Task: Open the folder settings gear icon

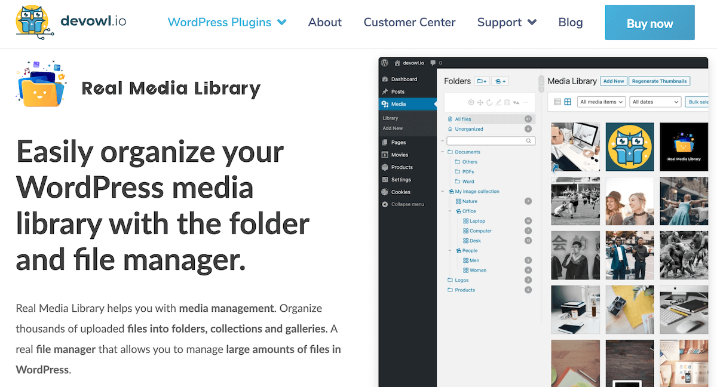Action: click(x=471, y=102)
